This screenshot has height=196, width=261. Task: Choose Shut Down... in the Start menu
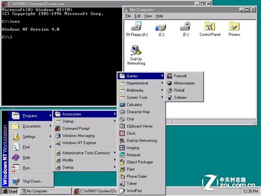point(31,181)
